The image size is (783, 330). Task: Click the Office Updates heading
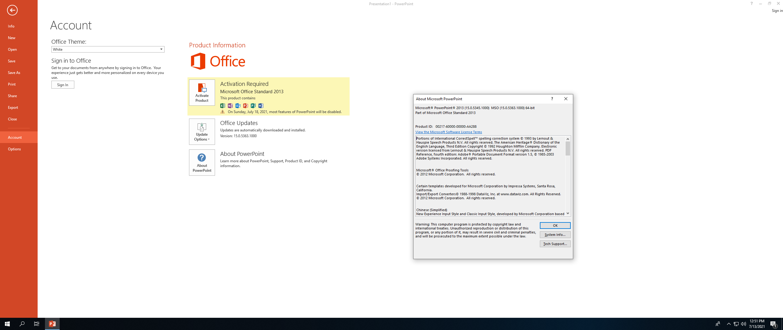[239, 123]
